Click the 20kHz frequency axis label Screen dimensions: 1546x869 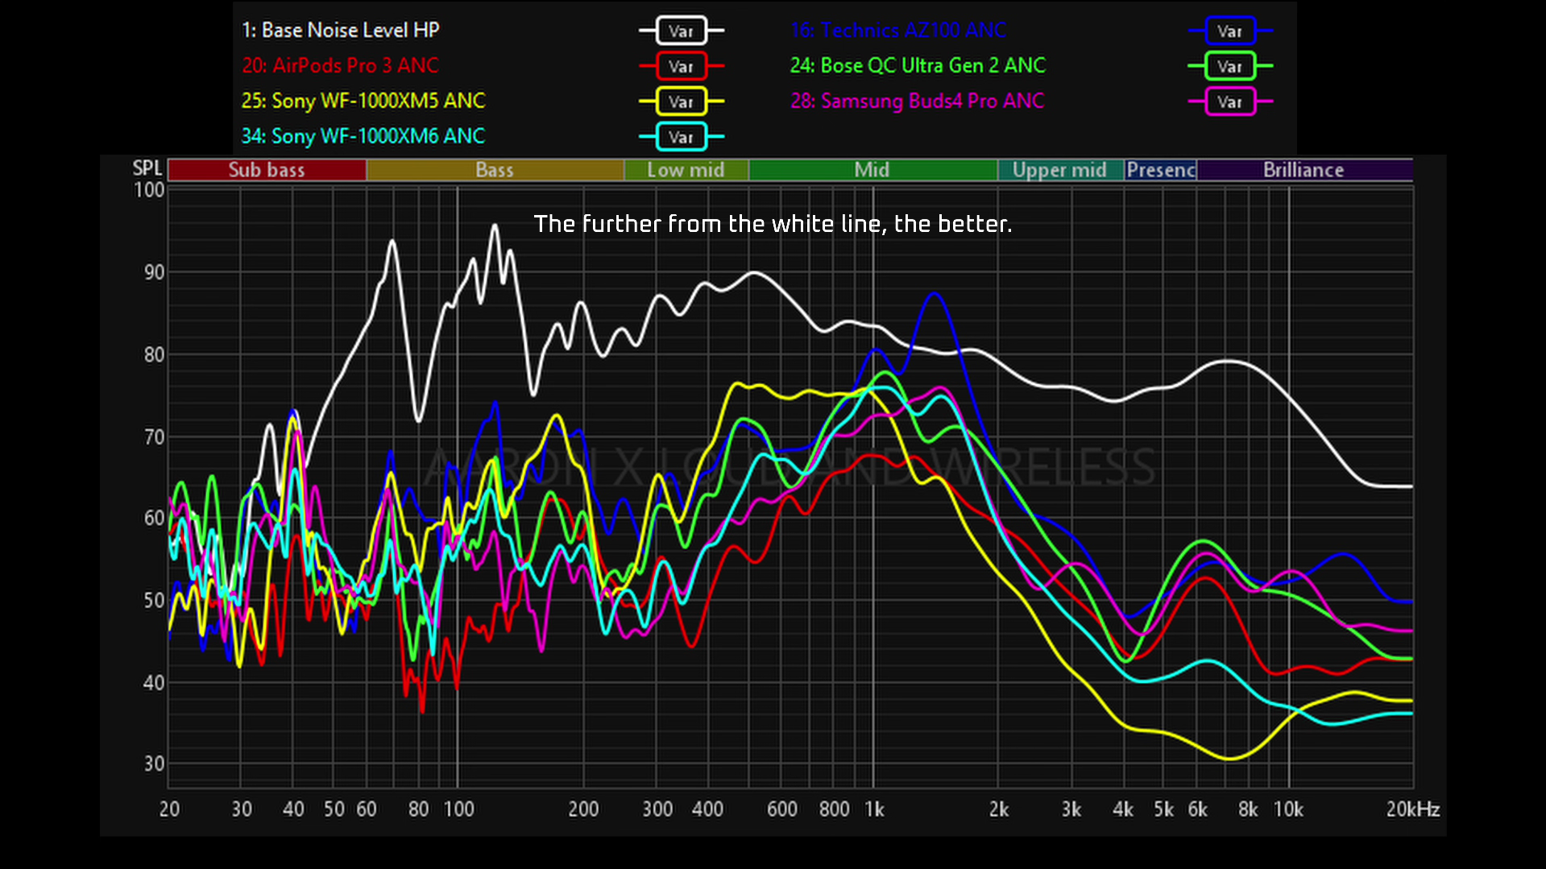(x=1413, y=809)
